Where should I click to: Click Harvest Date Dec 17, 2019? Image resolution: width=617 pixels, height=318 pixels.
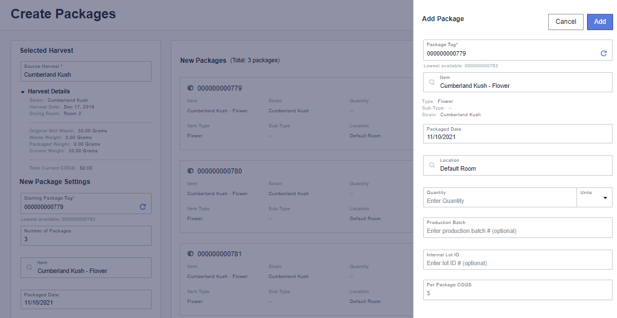tap(62, 107)
